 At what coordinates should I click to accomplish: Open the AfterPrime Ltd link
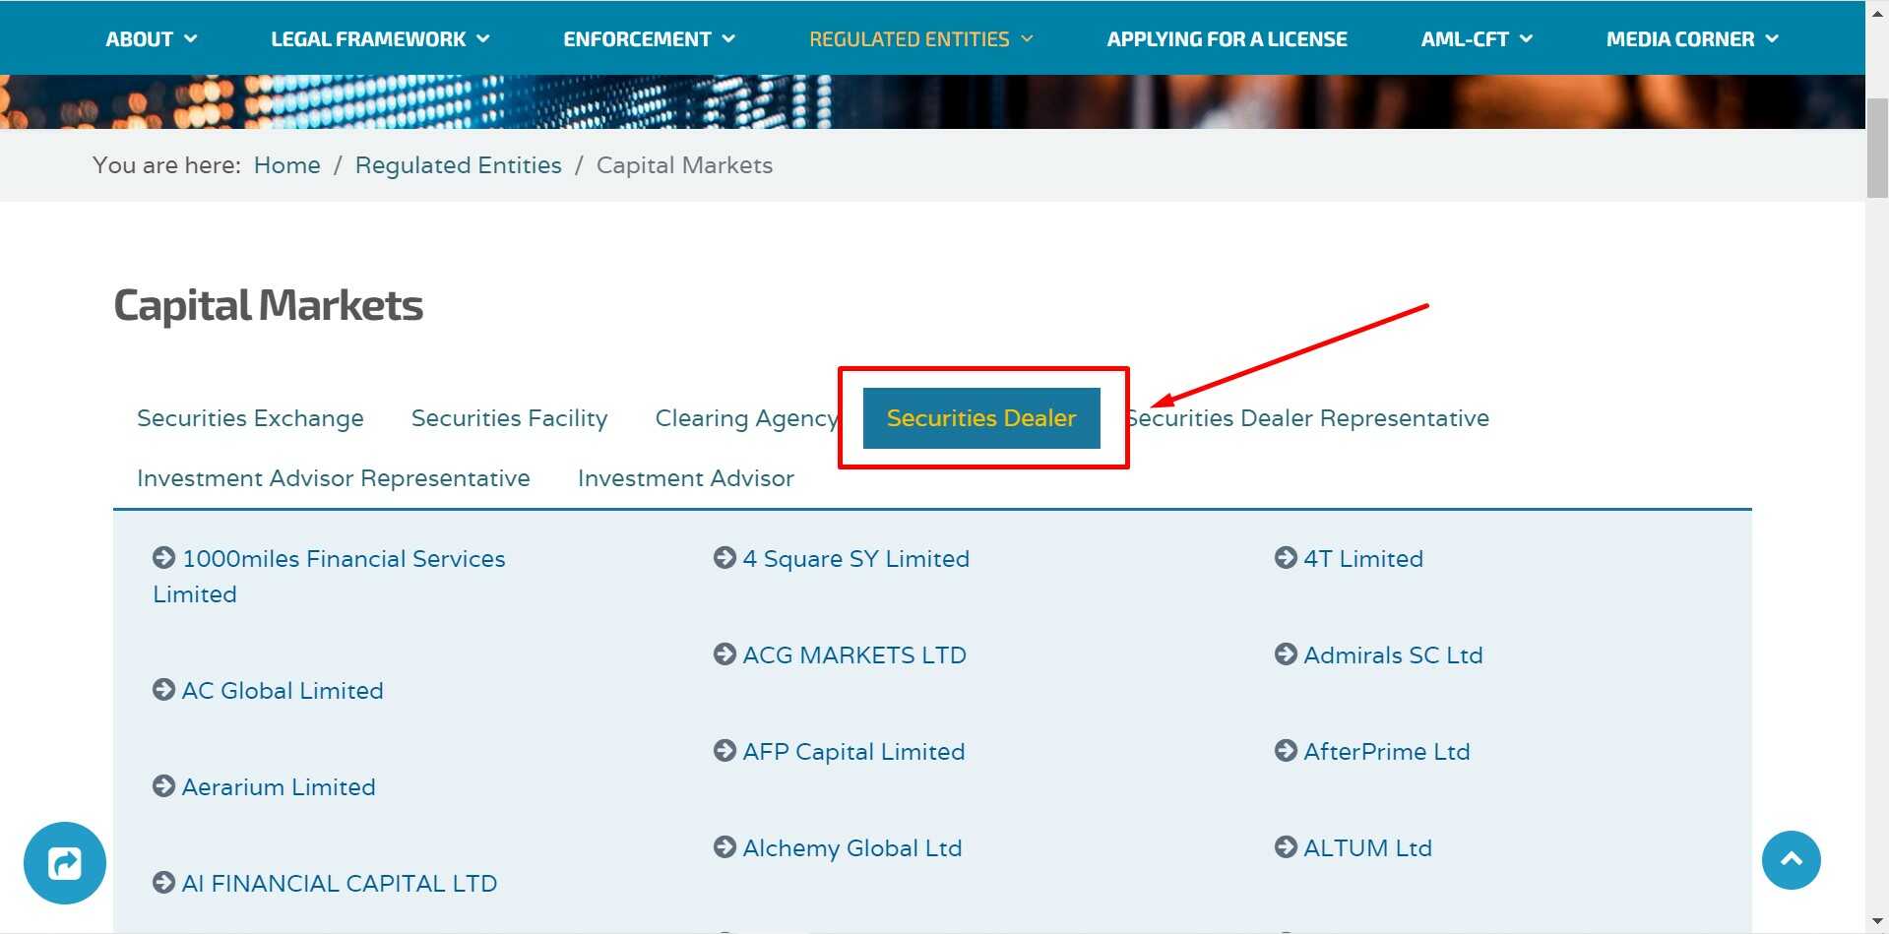pyautogui.click(x=1386, y=752)
